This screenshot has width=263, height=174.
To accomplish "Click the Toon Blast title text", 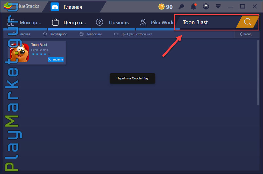I will pos(39,45).
